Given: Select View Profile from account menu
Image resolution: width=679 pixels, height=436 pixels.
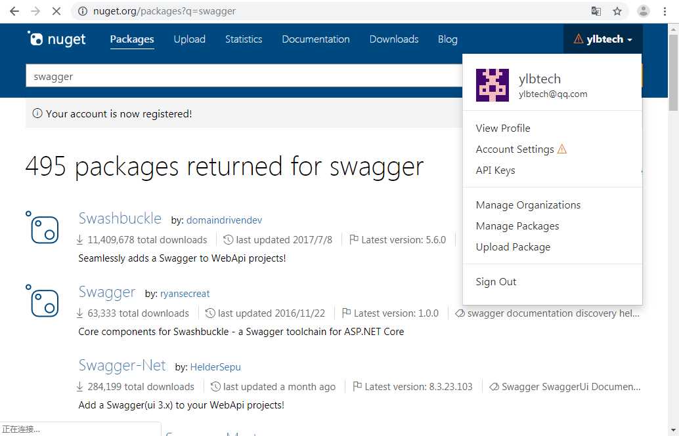Looking at the screenshot, I should click(503, 129).
